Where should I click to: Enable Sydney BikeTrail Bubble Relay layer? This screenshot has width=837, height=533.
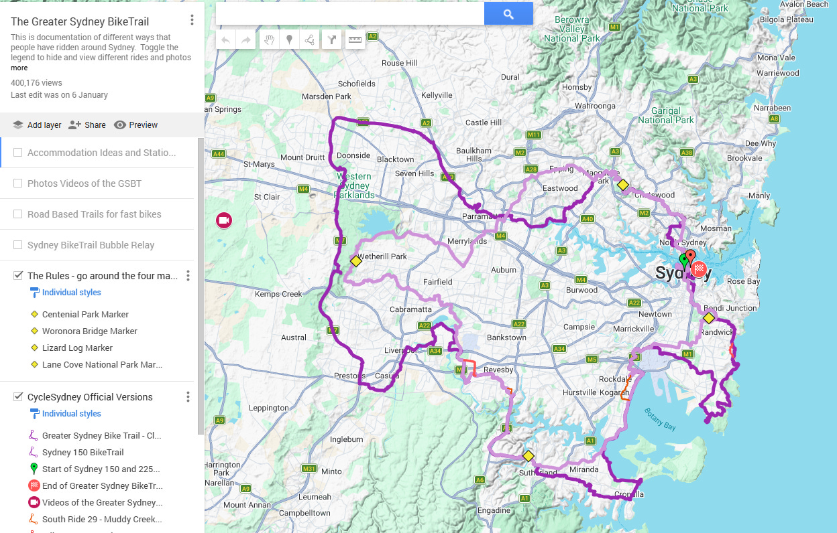(18, 245)
